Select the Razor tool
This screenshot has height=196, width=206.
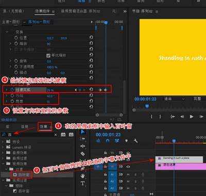pos(83,154)
